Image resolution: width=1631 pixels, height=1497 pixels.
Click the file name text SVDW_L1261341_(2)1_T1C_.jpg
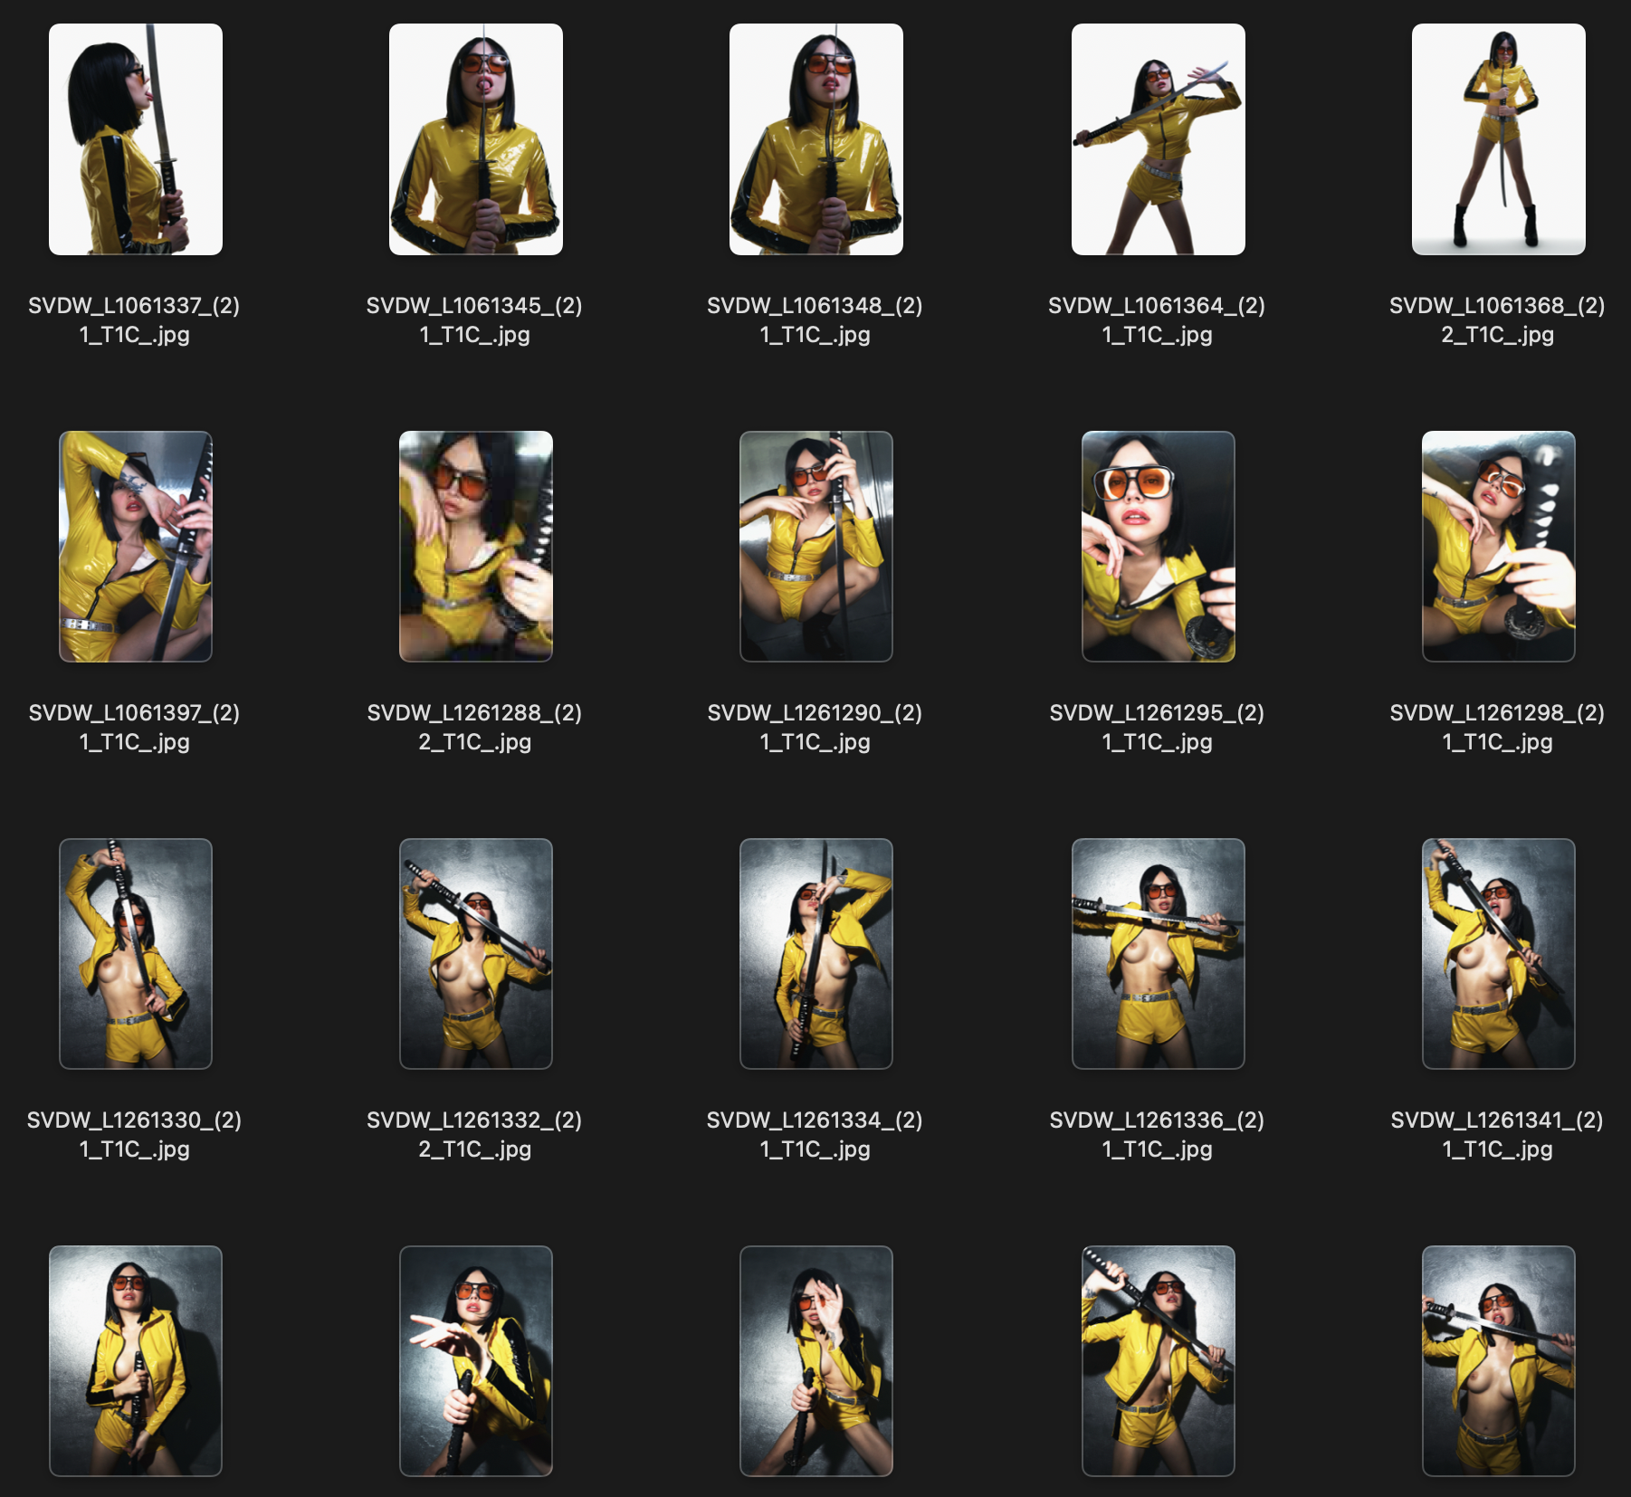coord(1497,1135)
